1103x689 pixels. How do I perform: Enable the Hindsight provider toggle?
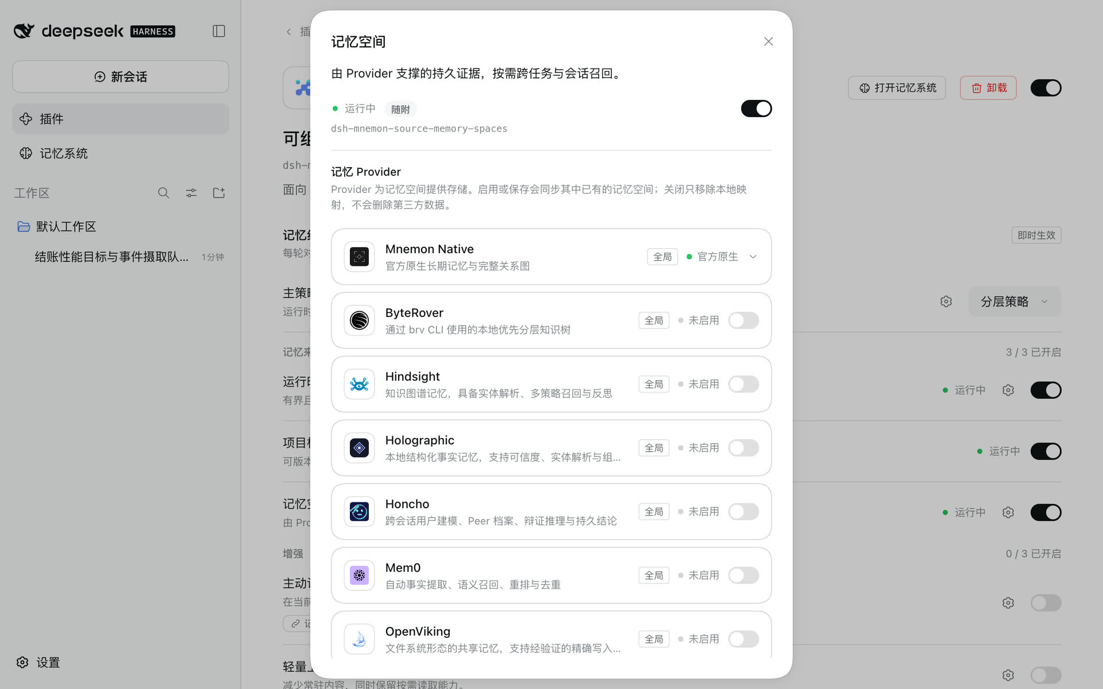pyautogui.click(x=743, y=384)
